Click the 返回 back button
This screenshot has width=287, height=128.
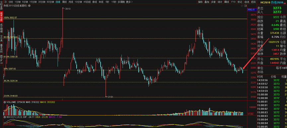point(253,2)
